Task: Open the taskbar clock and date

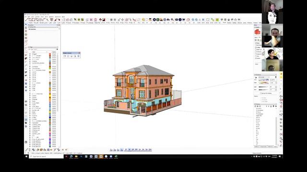Action: (x=274, y=156)
